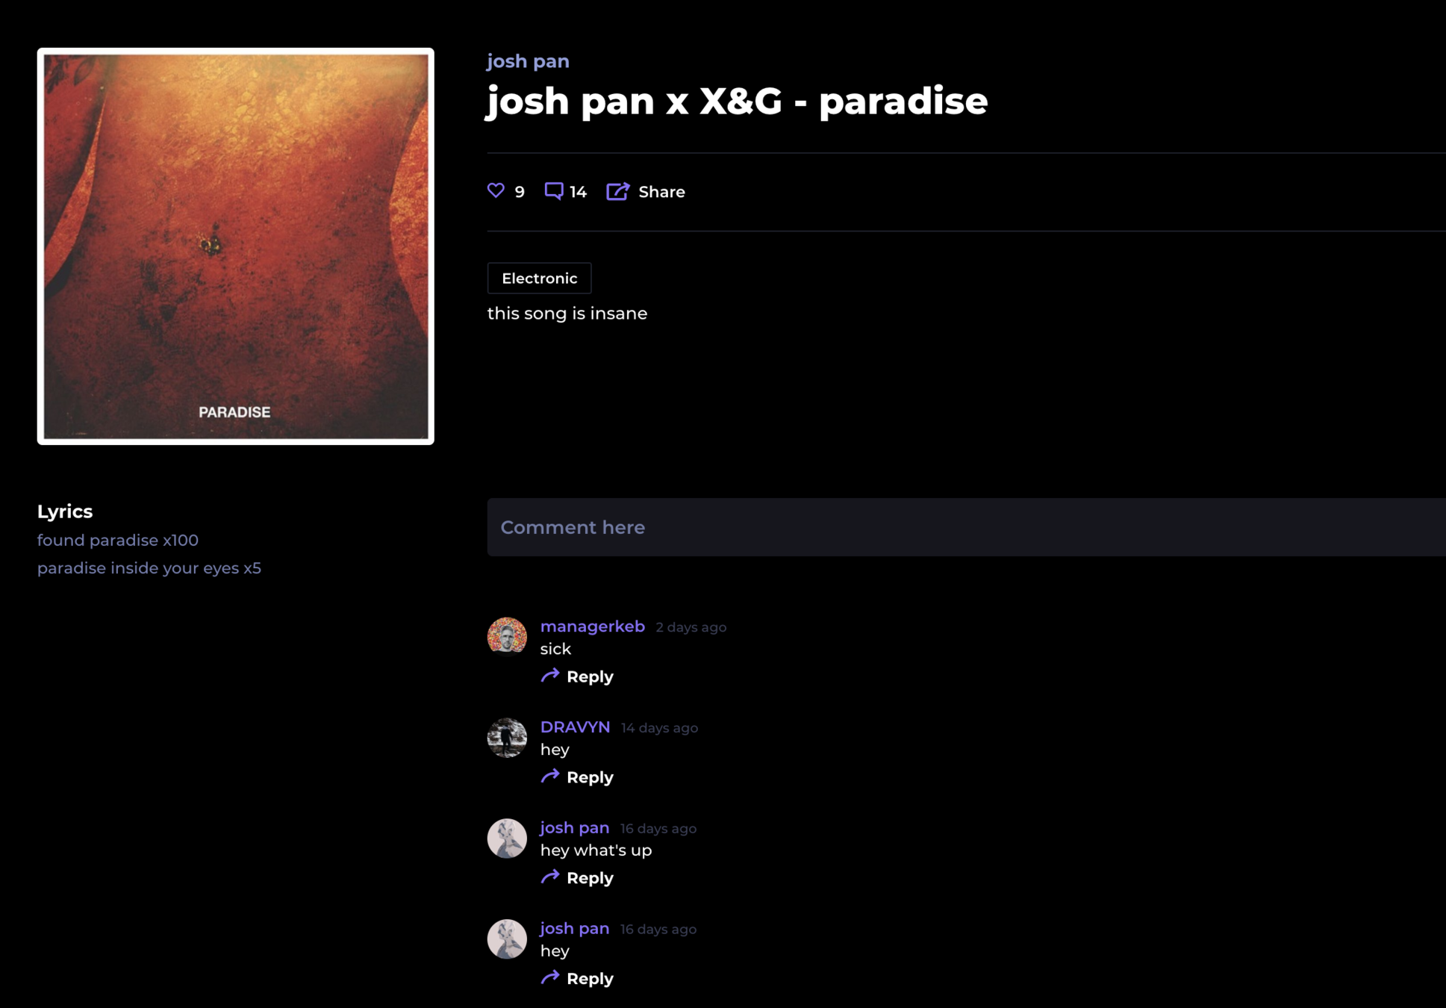This screenshot has height=1008, width=1446.
Task: Open managerkeb's username link
Action: point(593,626)
